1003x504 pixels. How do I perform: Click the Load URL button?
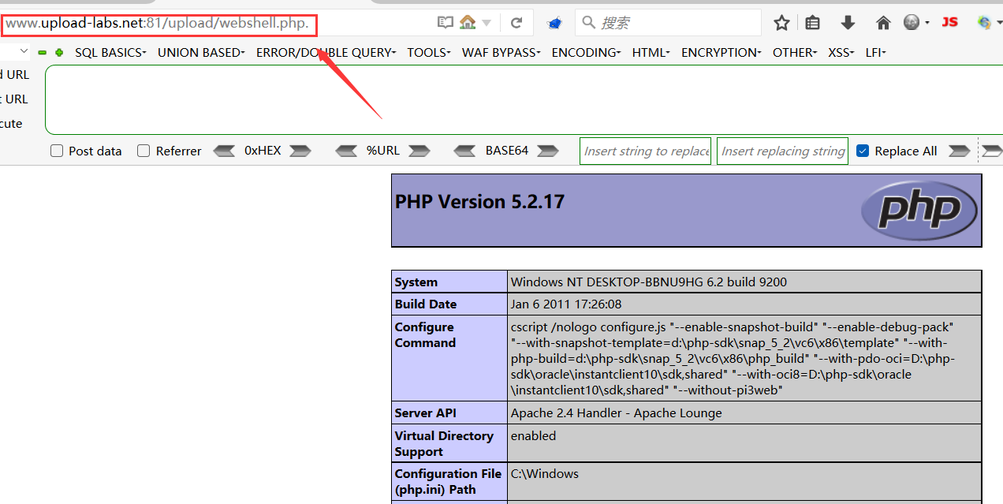(x=14, y=75)
